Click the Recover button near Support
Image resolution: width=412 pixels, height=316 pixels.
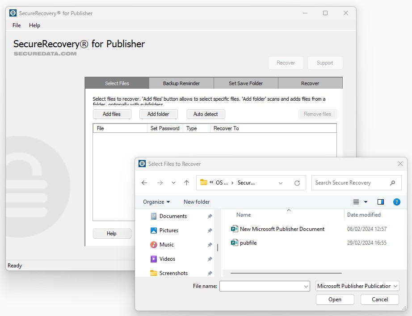[286, 62]
